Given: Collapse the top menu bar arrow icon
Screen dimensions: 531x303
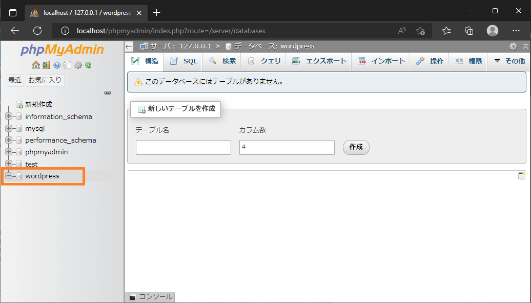Looking at the screenshot, I should click(x=525, y=46).
